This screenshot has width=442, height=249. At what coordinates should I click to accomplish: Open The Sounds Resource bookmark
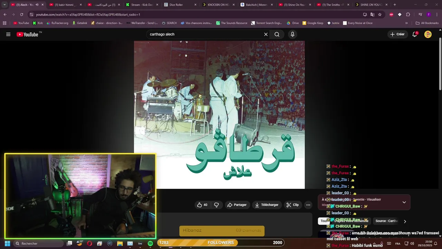coord(232,23)
